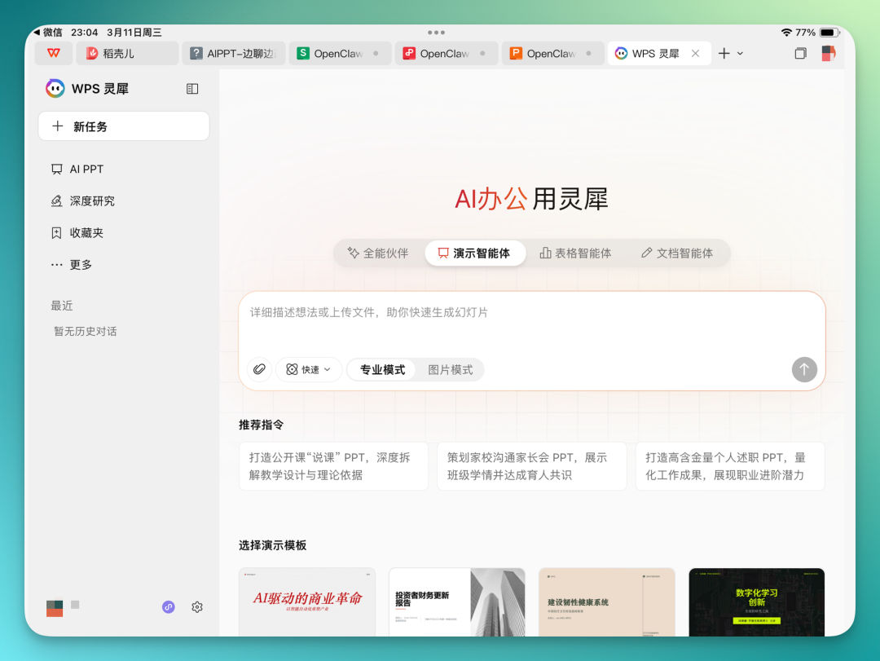Open the account avatar at sidebar bottom
This screenshot has width=880, height=661.
point(55,608)
